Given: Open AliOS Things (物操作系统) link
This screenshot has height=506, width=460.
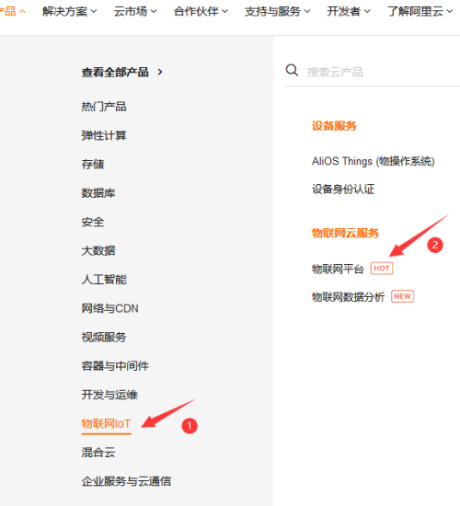Looking at the screenshot, I should pos(373,161).
